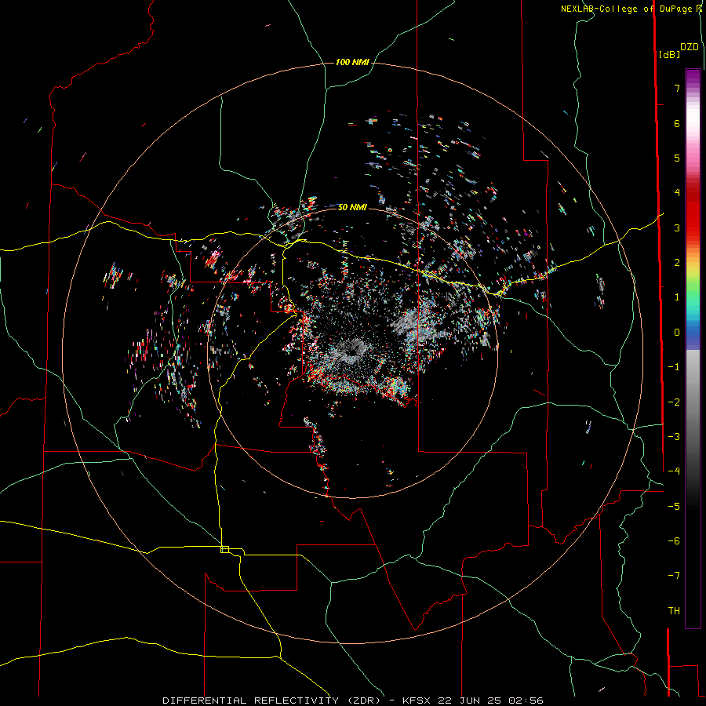This screenshot has width=706, height=706.
Task: Click the [dB] unit label
Action: (x=669, y=54)
